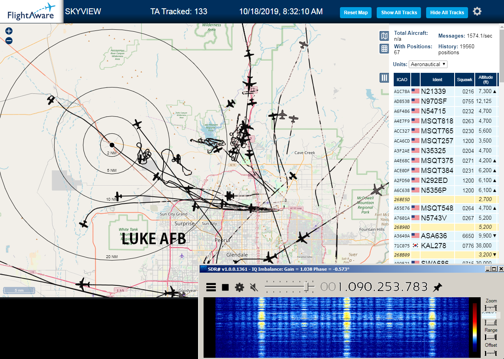
Task: Select aircraft row MSQT375
Action: pyautogui.click(x=445, y=161)
